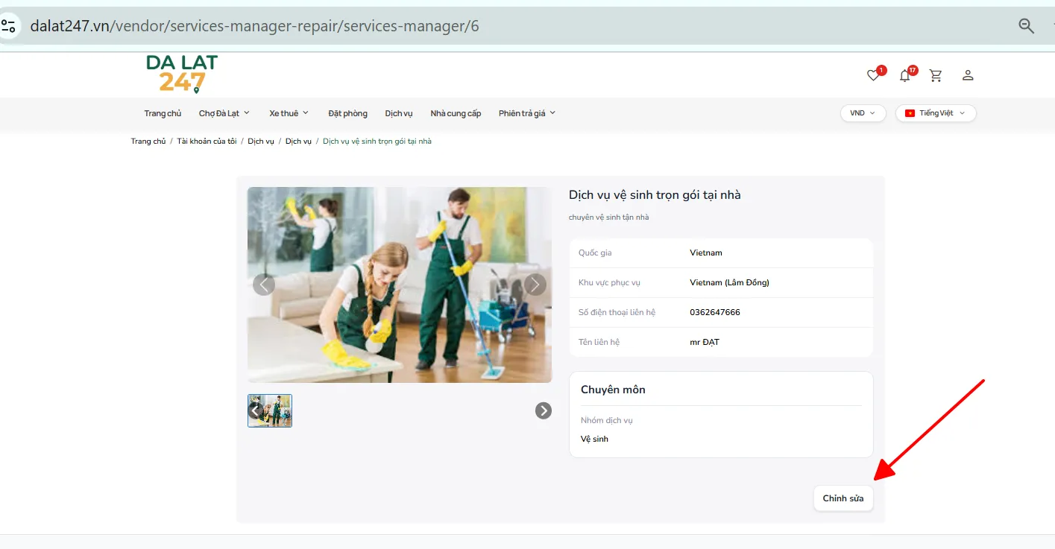Viewport: 1055px width, 549px height.
Task: Click the DA LAT 247 logo
Action: coord(182,74)
